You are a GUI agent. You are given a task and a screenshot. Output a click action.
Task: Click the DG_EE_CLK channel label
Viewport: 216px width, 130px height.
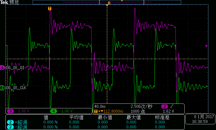pyautogui.click(x=16, y=88)
